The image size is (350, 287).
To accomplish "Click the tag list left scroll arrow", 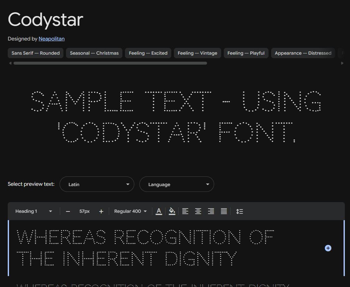I will 10,63.
